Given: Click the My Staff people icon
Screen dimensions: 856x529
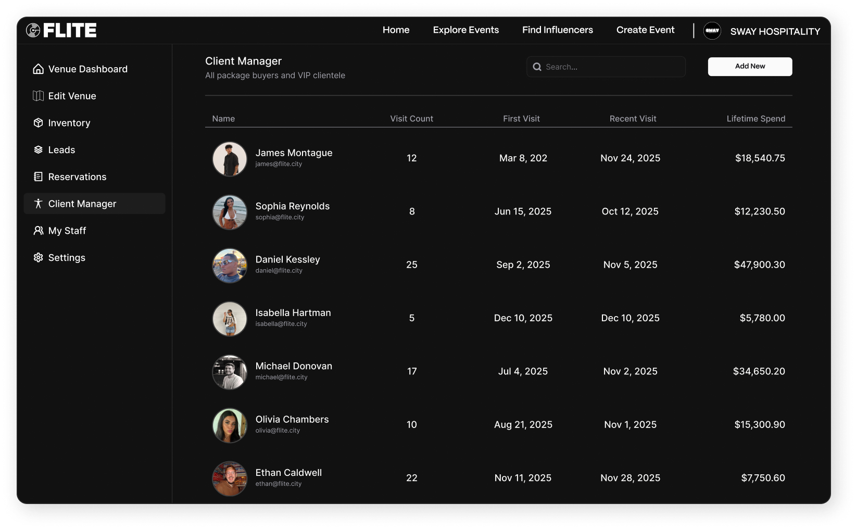Looking at the screenshot, I should coord(38,231).
